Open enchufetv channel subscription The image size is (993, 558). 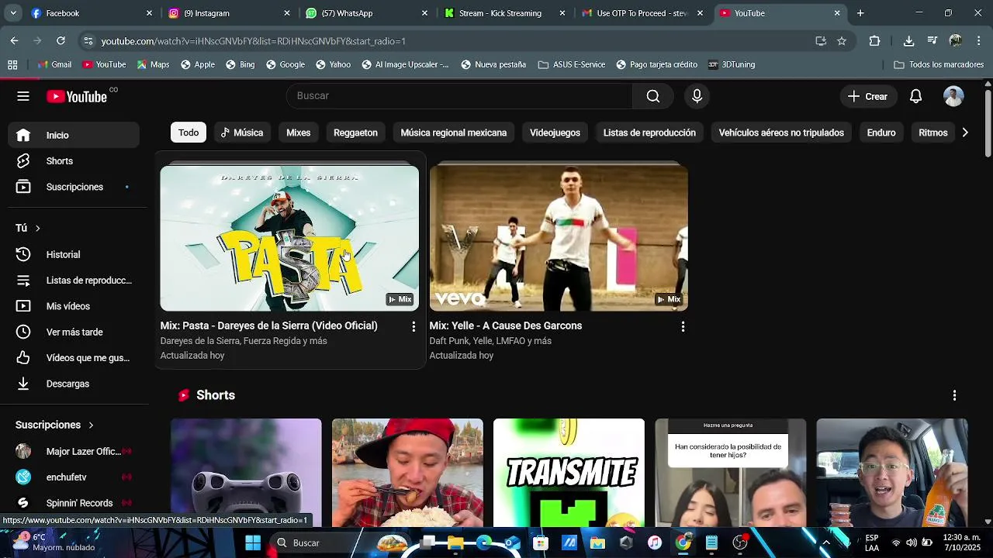coord(74,477)
